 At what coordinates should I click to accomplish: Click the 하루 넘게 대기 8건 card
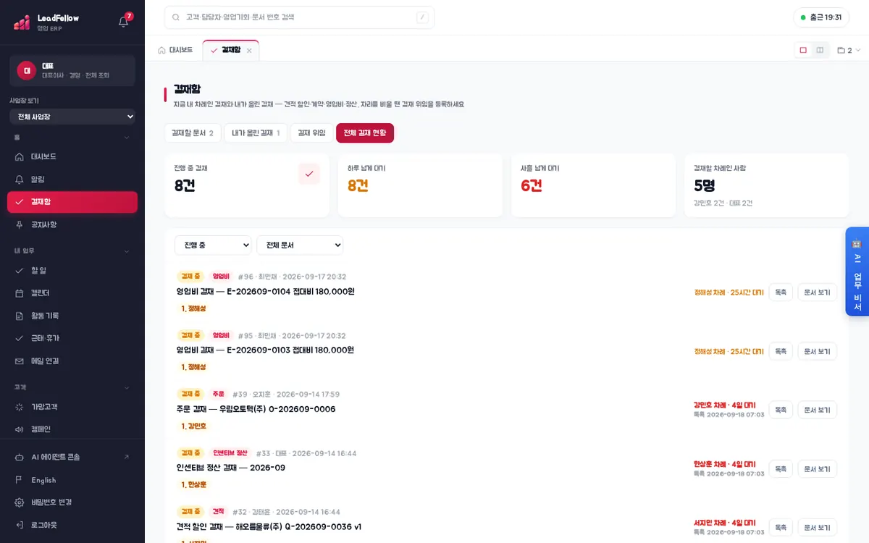[x=420, y=185]
